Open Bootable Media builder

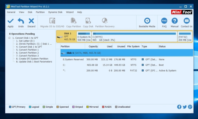click(147, 23)
